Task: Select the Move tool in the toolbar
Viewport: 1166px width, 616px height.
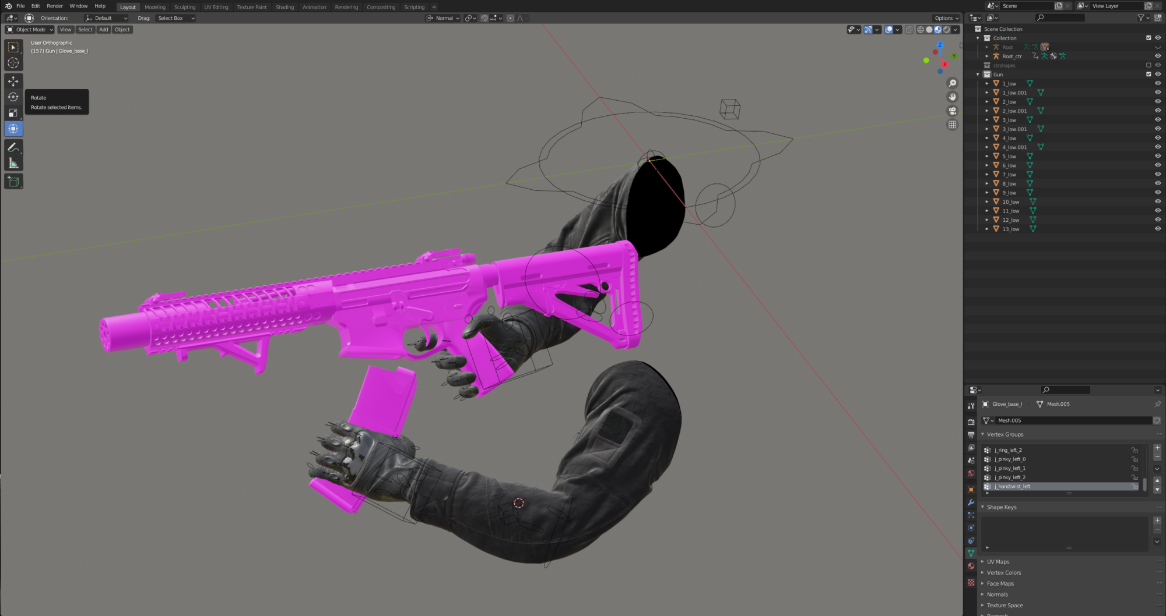Action: [13, 82]
